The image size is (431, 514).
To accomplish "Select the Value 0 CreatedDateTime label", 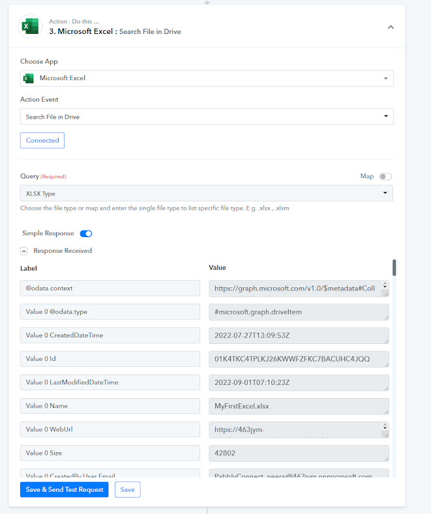I will (x=110, y=336).
